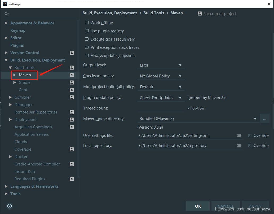Toggle Override for the local repository
This screenshot has height=214, width=274.
(249, 145)
